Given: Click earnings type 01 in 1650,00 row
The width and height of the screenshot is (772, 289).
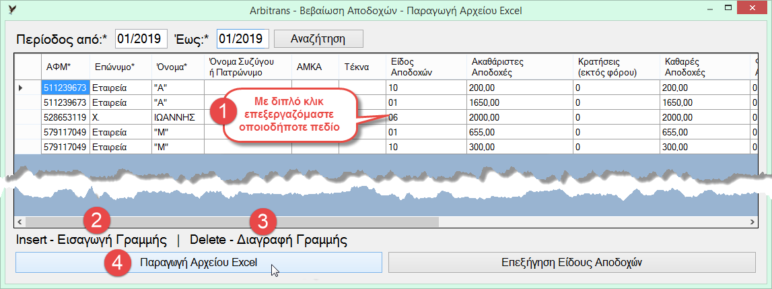Looking at the screenshot, I should click(426, 102).
